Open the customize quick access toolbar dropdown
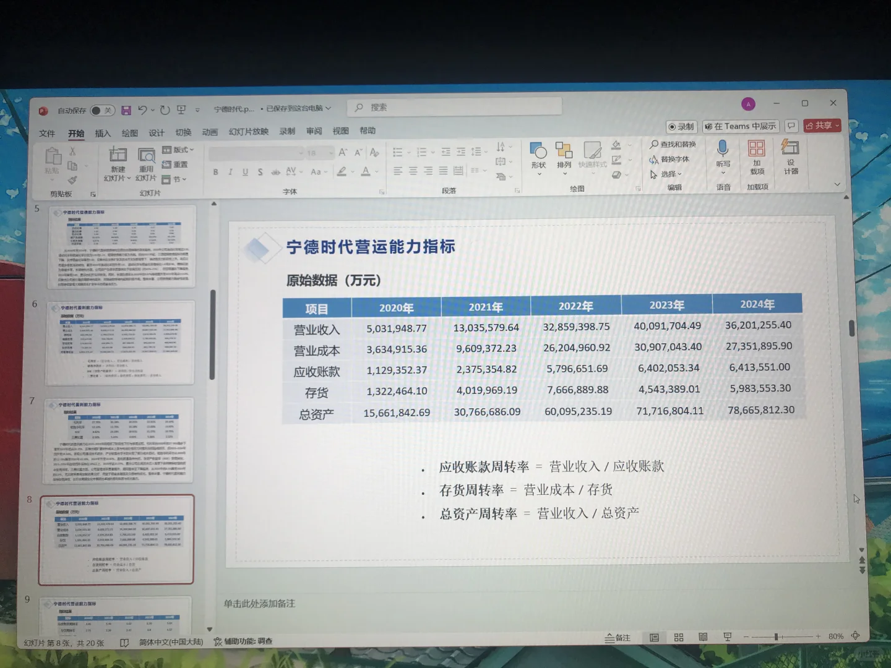The width and height of the screenshot is (891, 668). pyautogui.click(x=197, y=110)
